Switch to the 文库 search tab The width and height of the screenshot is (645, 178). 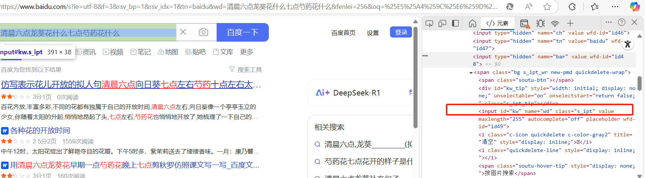click(223, 52)
